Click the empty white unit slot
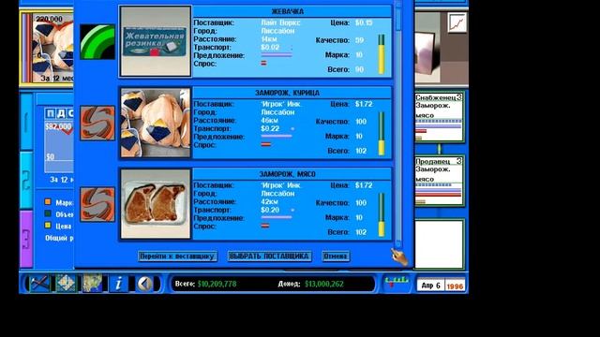This screenshot has width=600, height=337. click(440, 243)
